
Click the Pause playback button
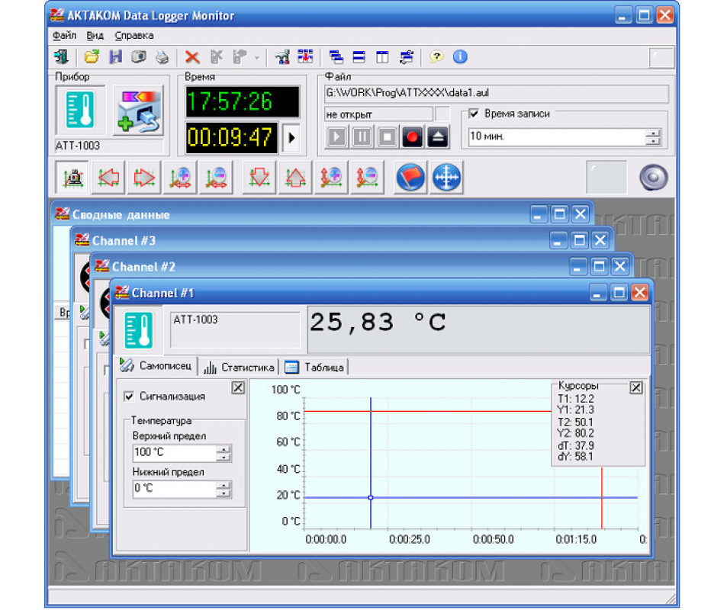coord(362,137)
